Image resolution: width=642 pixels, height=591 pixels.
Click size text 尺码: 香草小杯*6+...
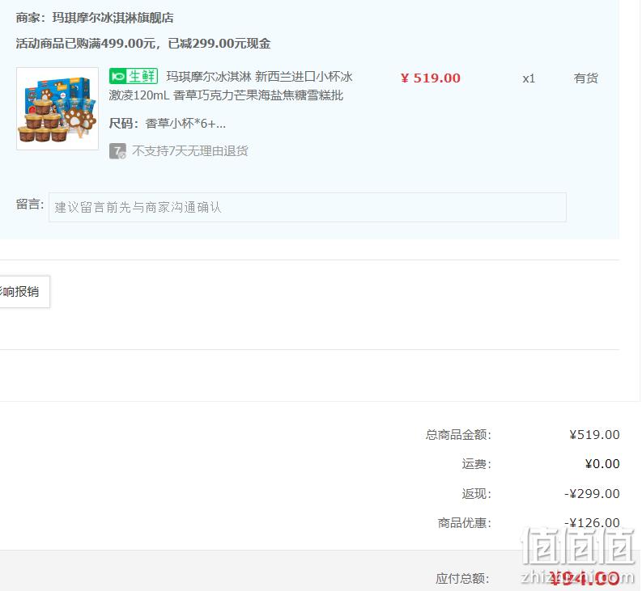[x=167, y=124]
